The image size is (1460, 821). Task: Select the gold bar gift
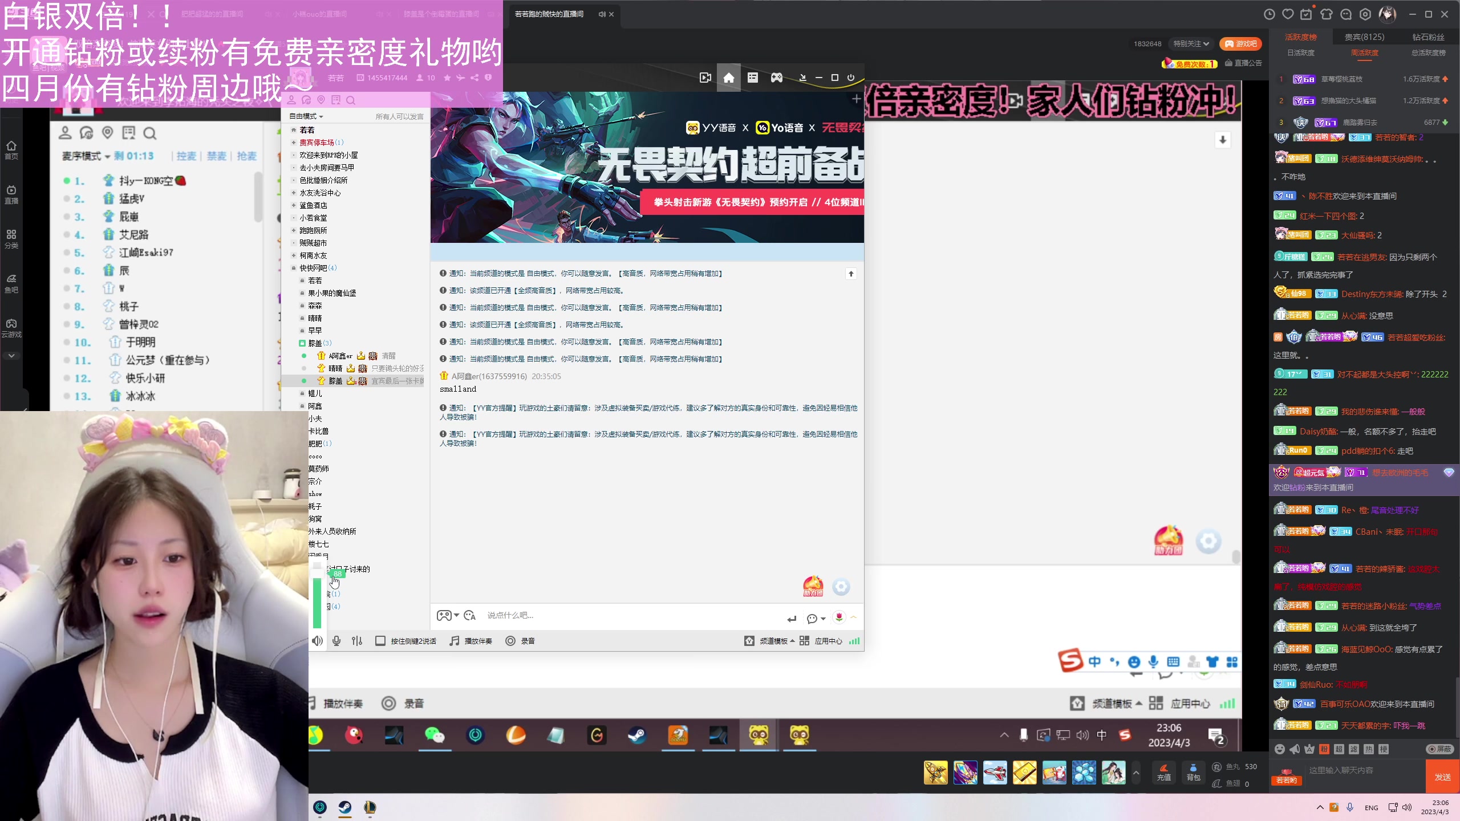tap(1025, 773)
